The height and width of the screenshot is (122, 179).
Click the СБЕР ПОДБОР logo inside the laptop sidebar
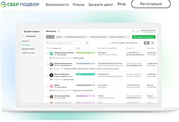coord(32,31)
